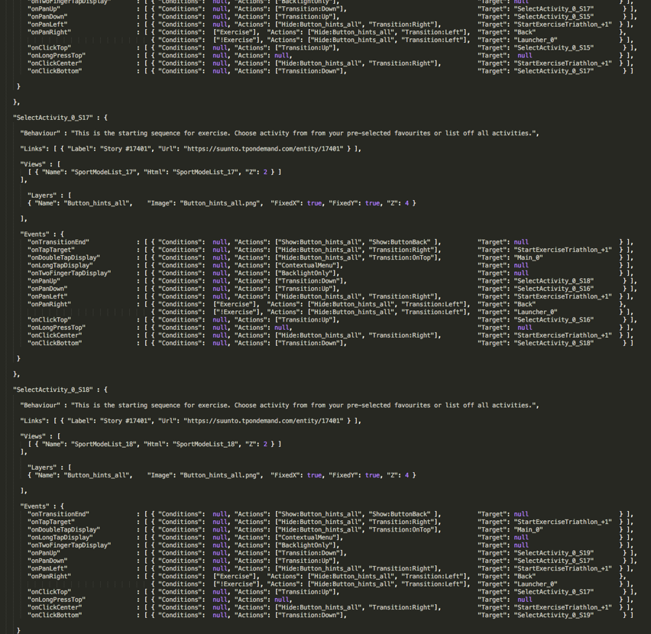This screenshot has height=634, width=651.
Task: Click the "Main_0" target in the S17 block
Action: click(x=529, y=257)
